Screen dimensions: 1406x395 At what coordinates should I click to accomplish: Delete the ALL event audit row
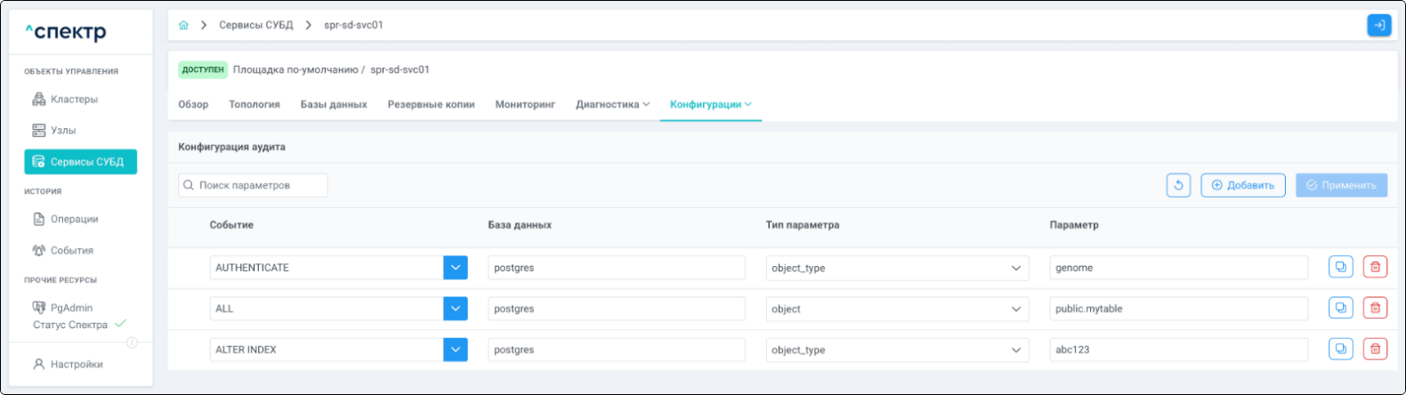pyautogui.click(x=1375, y=308)
